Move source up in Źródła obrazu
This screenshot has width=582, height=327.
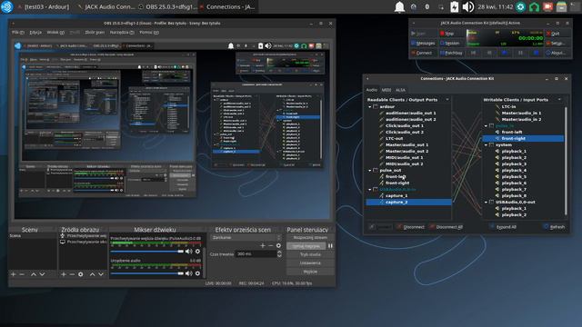click(92, 274)
